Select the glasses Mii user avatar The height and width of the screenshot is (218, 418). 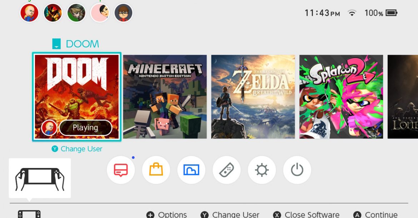click(x=123, y=13)
